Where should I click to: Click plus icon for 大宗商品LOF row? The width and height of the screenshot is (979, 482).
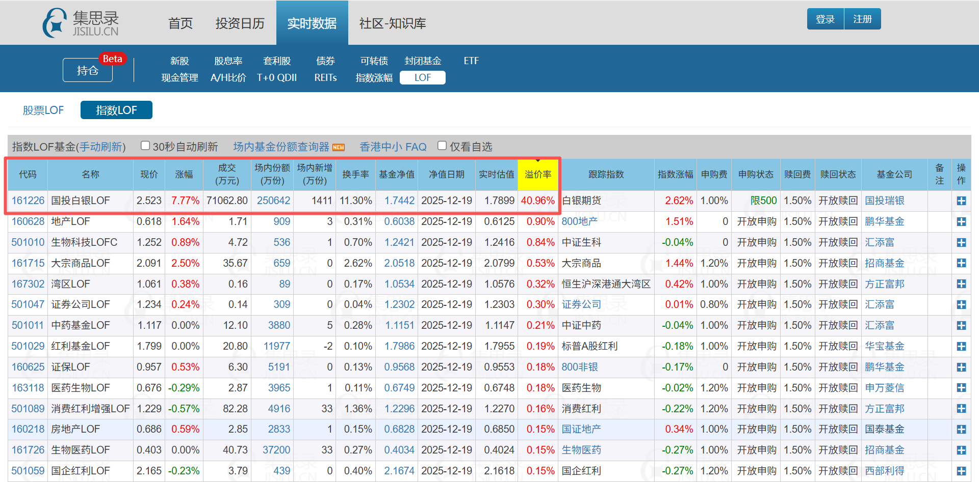961,263
